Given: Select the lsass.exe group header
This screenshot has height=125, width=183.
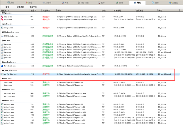Looking at the screenshot, I should click(7, 79).
